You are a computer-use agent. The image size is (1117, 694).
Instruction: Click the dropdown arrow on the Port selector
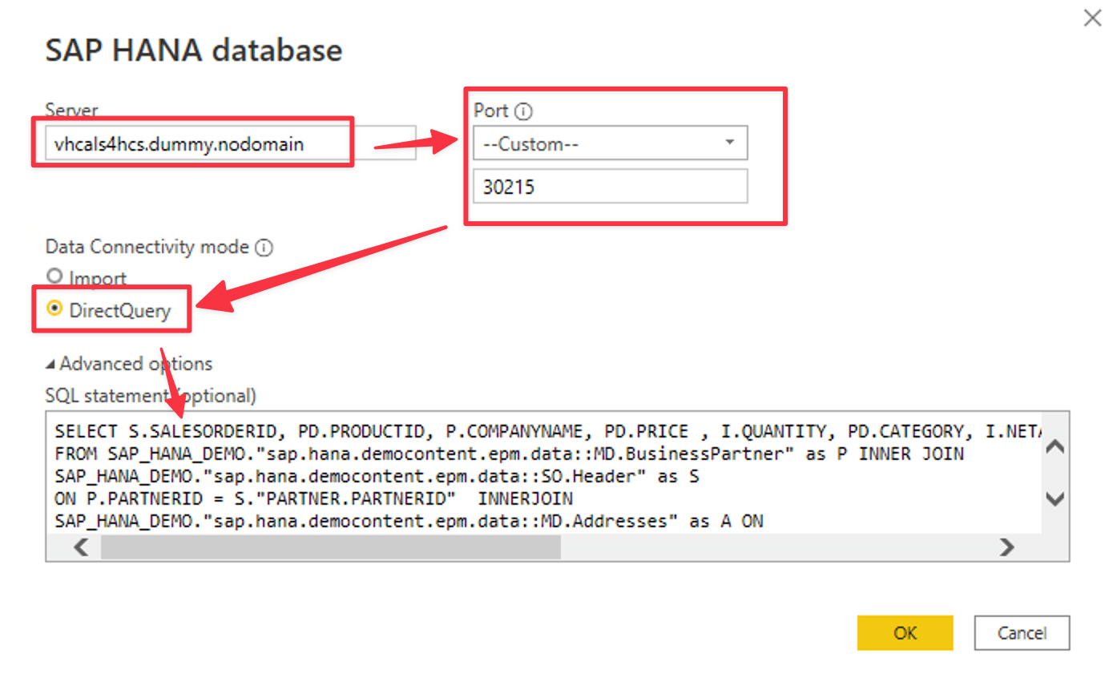730,142
